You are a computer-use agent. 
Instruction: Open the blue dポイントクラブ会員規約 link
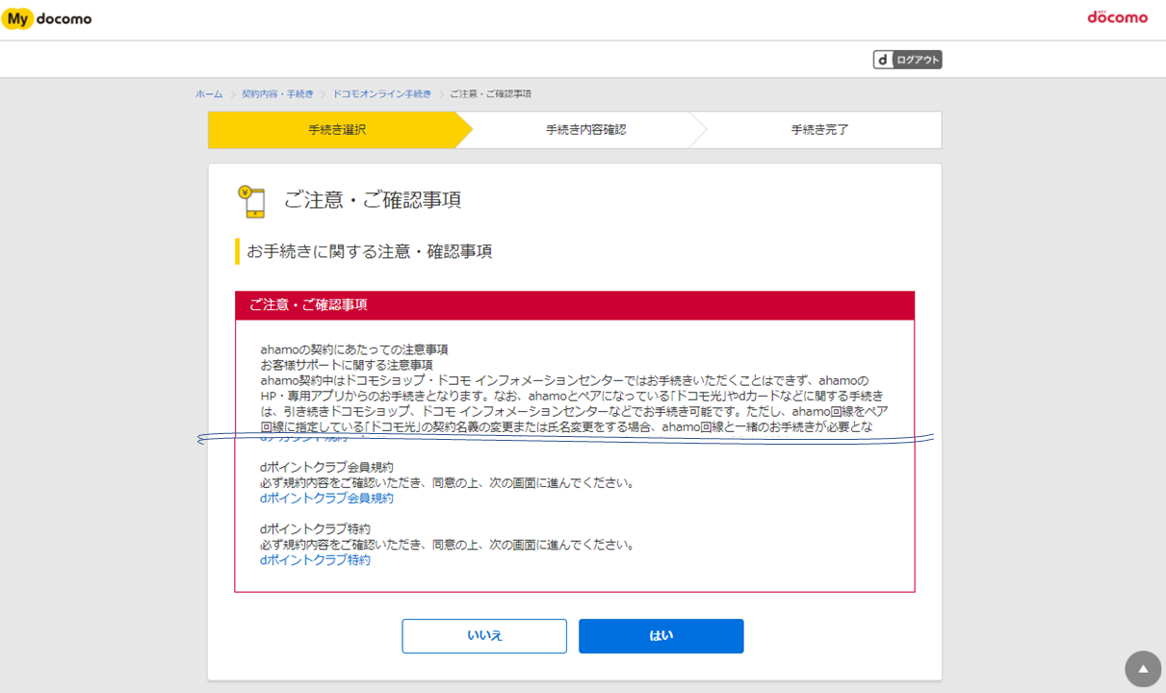tap(326, 499)
